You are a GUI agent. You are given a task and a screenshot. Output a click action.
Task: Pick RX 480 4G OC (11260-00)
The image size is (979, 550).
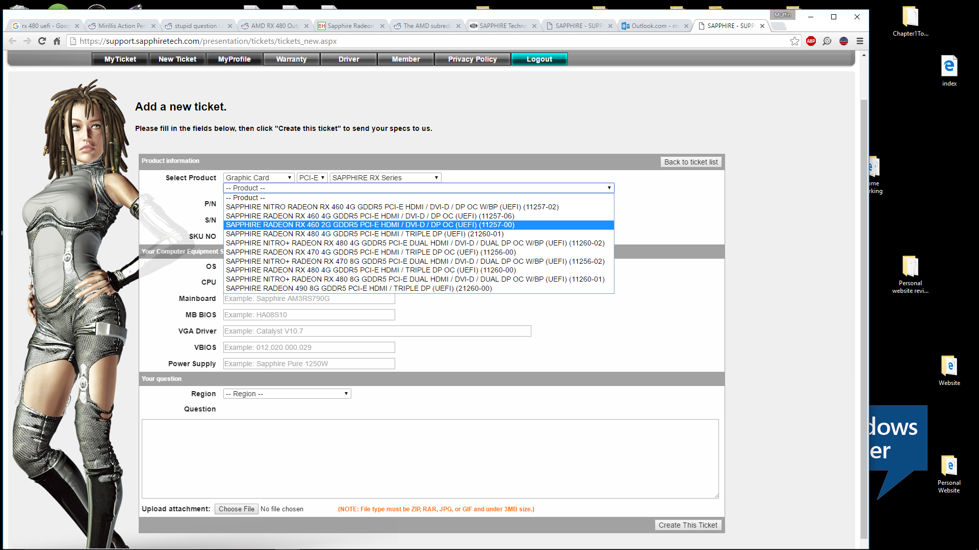419,270
